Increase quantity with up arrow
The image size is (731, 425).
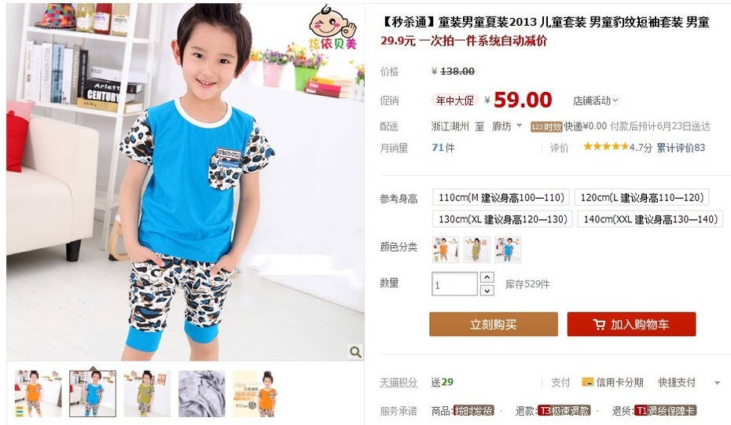[x=487, y=278]
